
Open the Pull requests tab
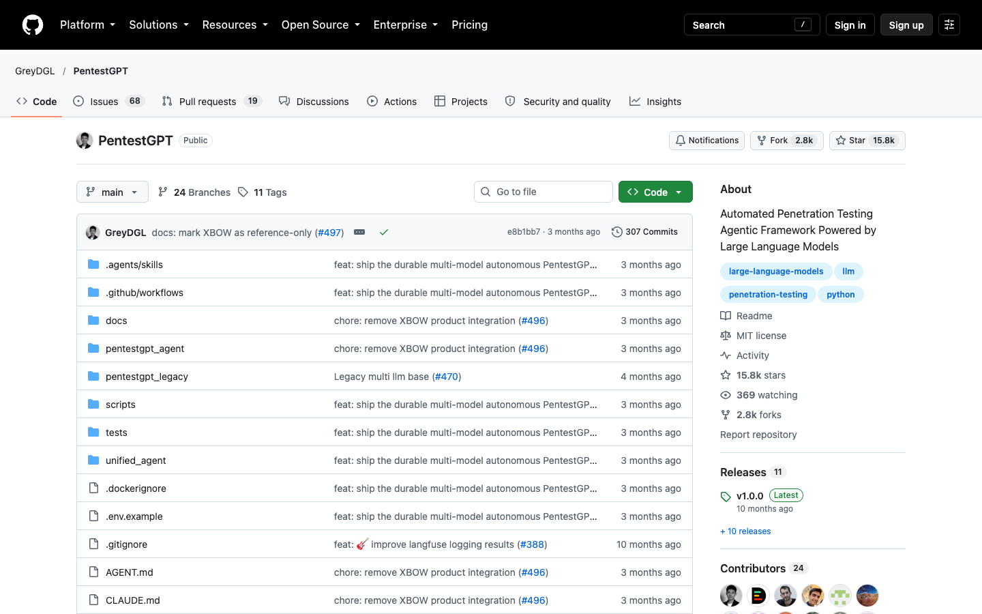[211, 102]
